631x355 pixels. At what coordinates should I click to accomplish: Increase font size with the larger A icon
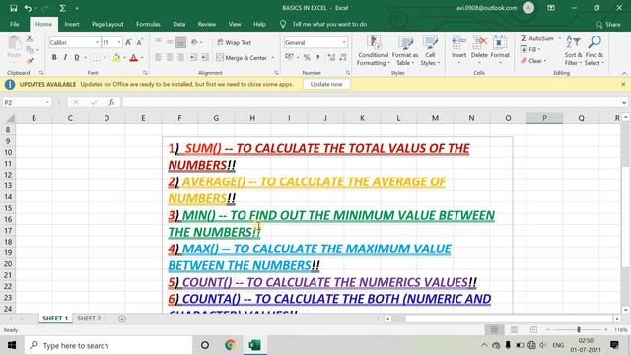(x=128, y=42)
